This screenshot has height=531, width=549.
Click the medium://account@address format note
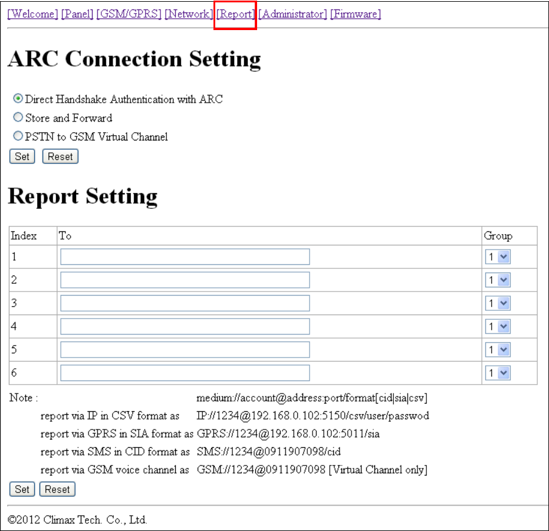(311, 398)
